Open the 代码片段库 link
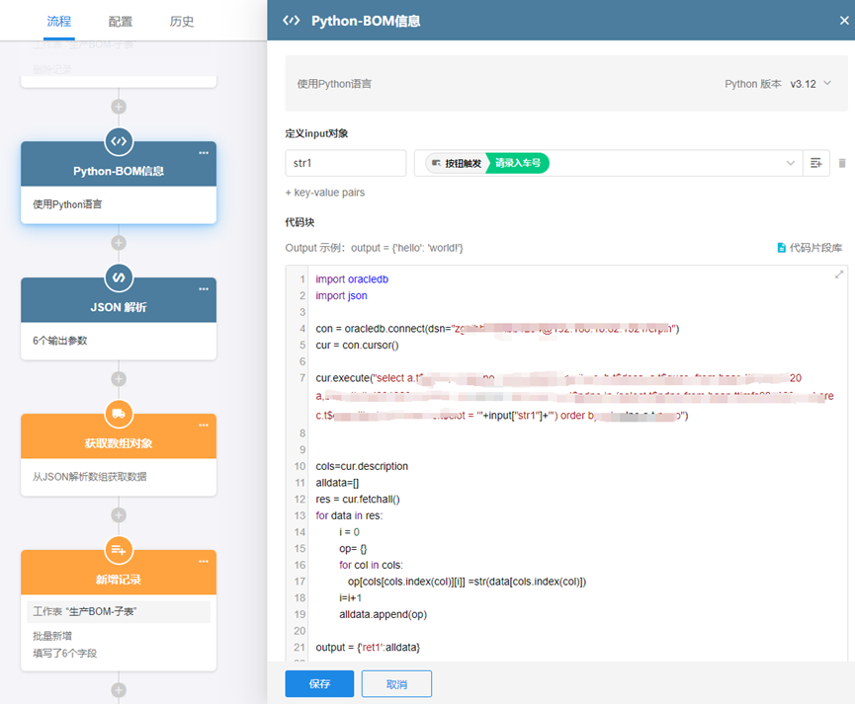The height and width of the screenshot is (704, 855). point(810,247)
